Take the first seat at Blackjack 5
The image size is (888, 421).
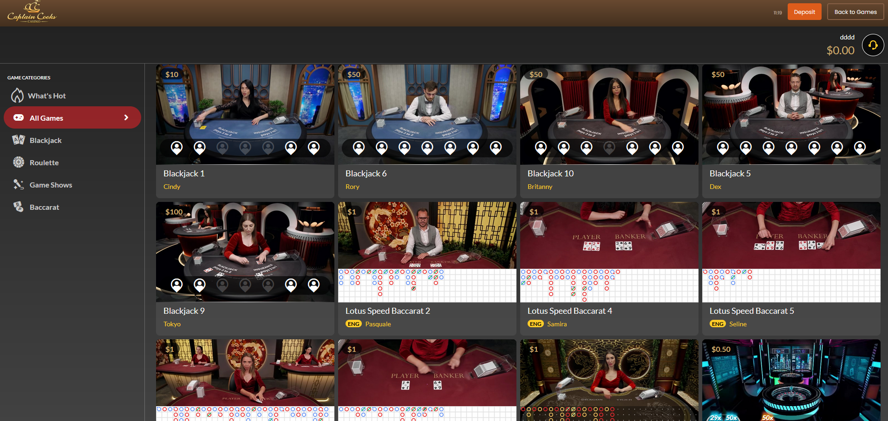(x=723, y=148)
